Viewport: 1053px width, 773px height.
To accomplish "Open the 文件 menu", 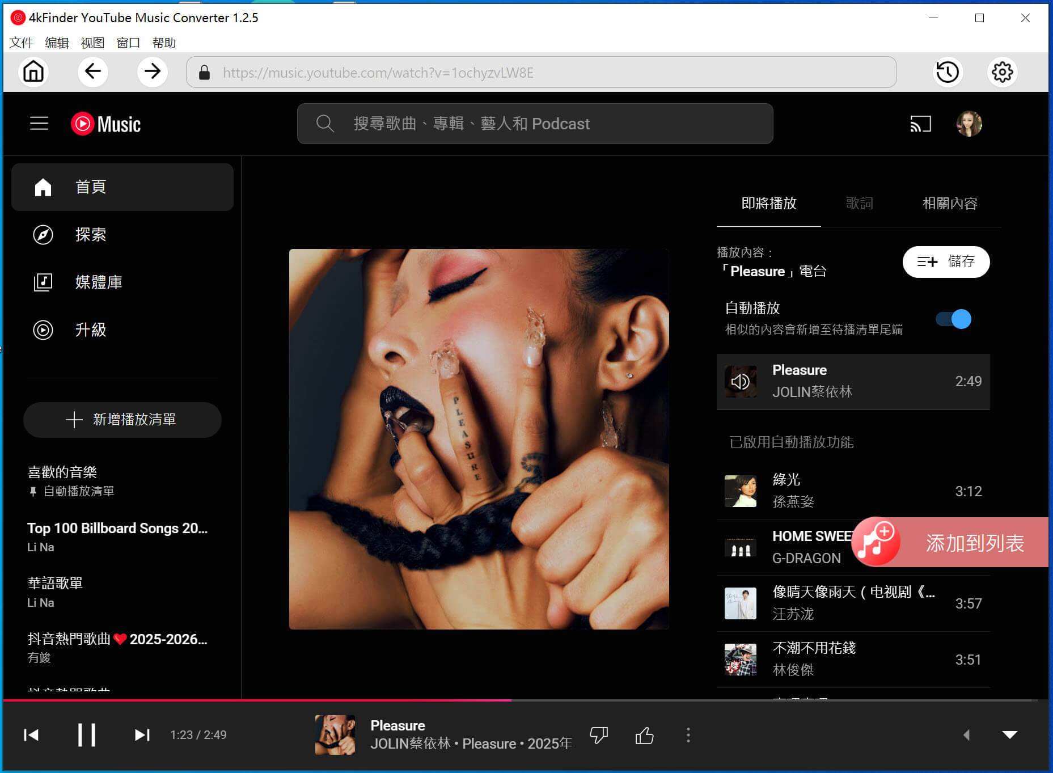I will click(x=22, y=43).
